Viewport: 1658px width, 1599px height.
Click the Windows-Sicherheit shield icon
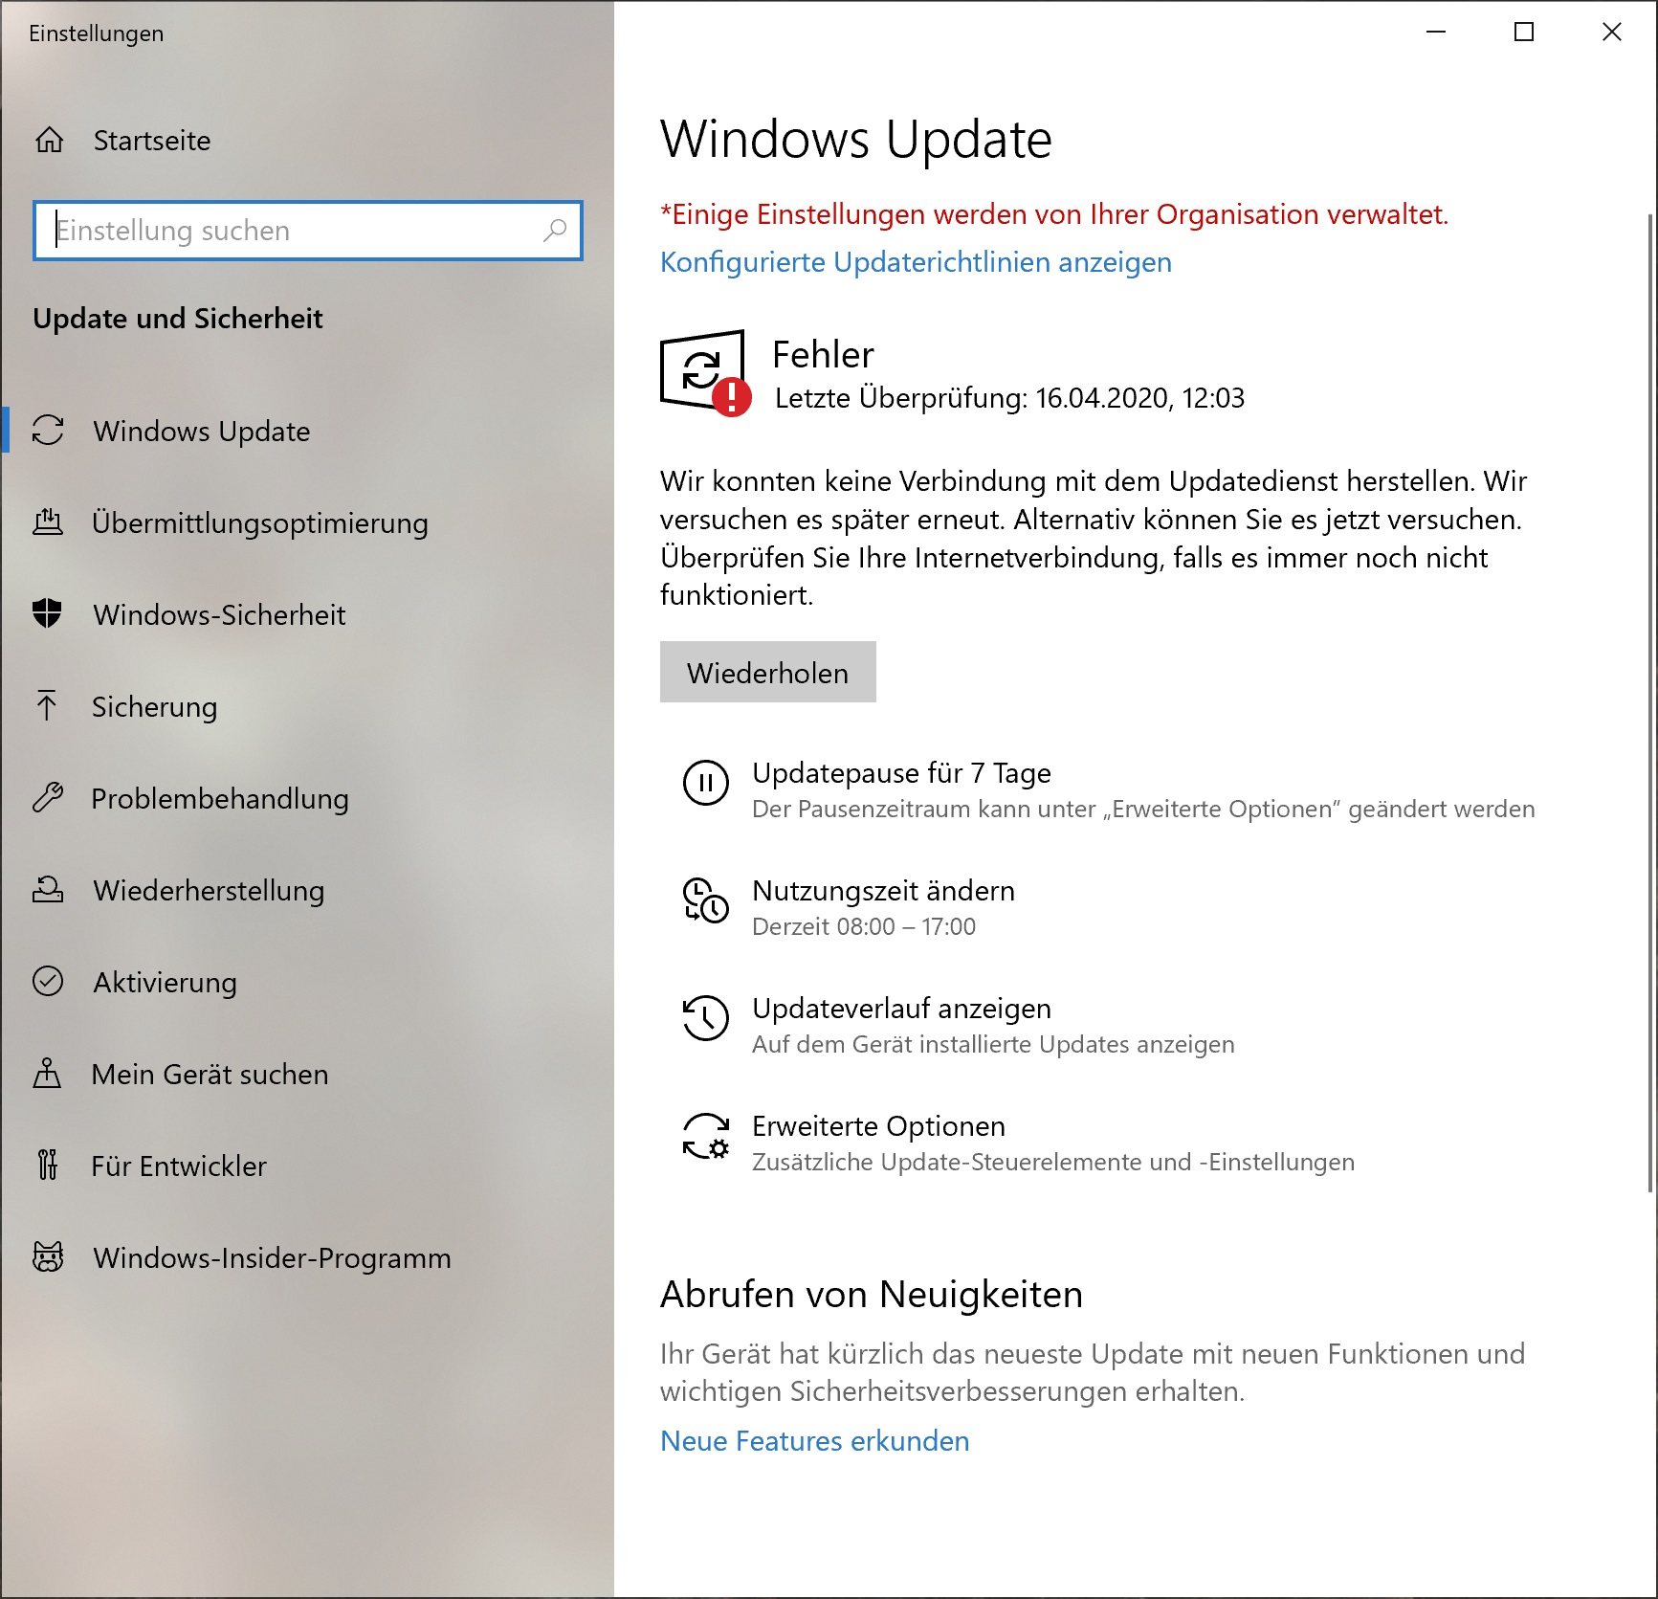tap(47, 613)
